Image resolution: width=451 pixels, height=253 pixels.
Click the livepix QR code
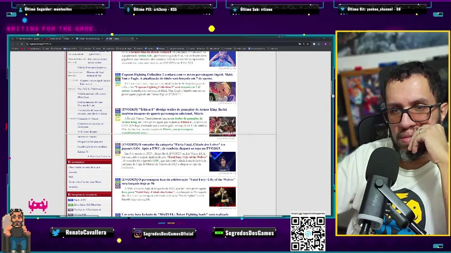click(308, 234)
